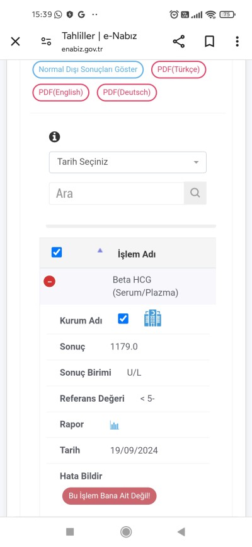Uncheck the Kurum Adı checkbox

pos(123,318)
